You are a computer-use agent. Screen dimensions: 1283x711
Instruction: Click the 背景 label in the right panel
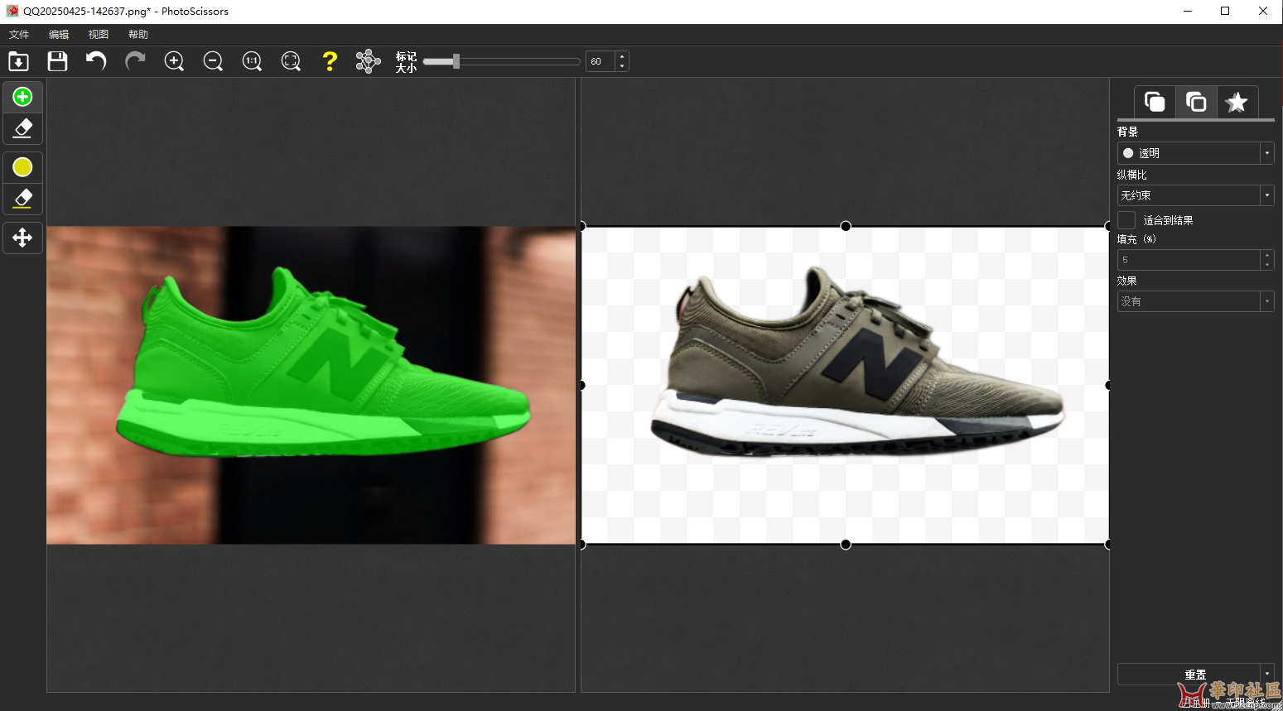tap(1127, 132)
